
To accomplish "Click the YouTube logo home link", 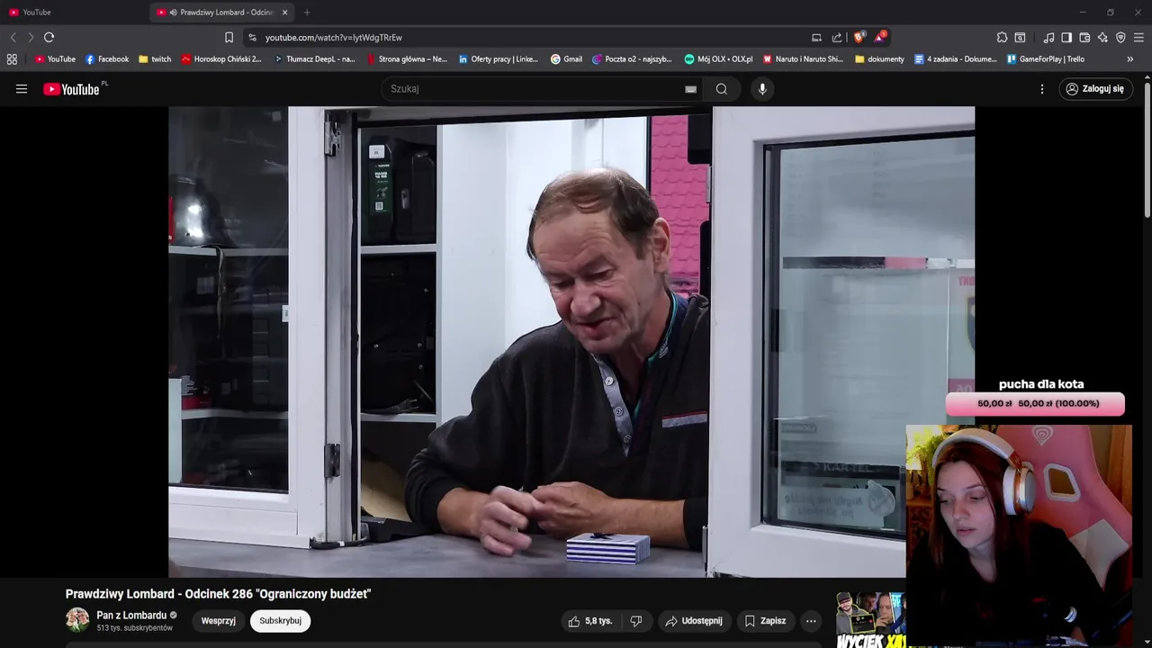I will [x=72, y=89].
